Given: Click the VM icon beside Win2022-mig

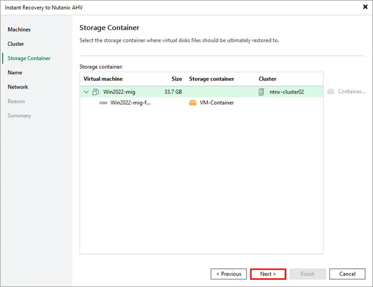Looking at the screenshot, I should [x=95, y=92].
